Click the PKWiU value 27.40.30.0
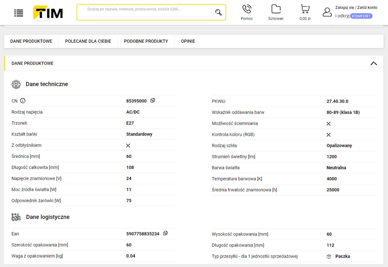The image size is (388, 267). 337,101
